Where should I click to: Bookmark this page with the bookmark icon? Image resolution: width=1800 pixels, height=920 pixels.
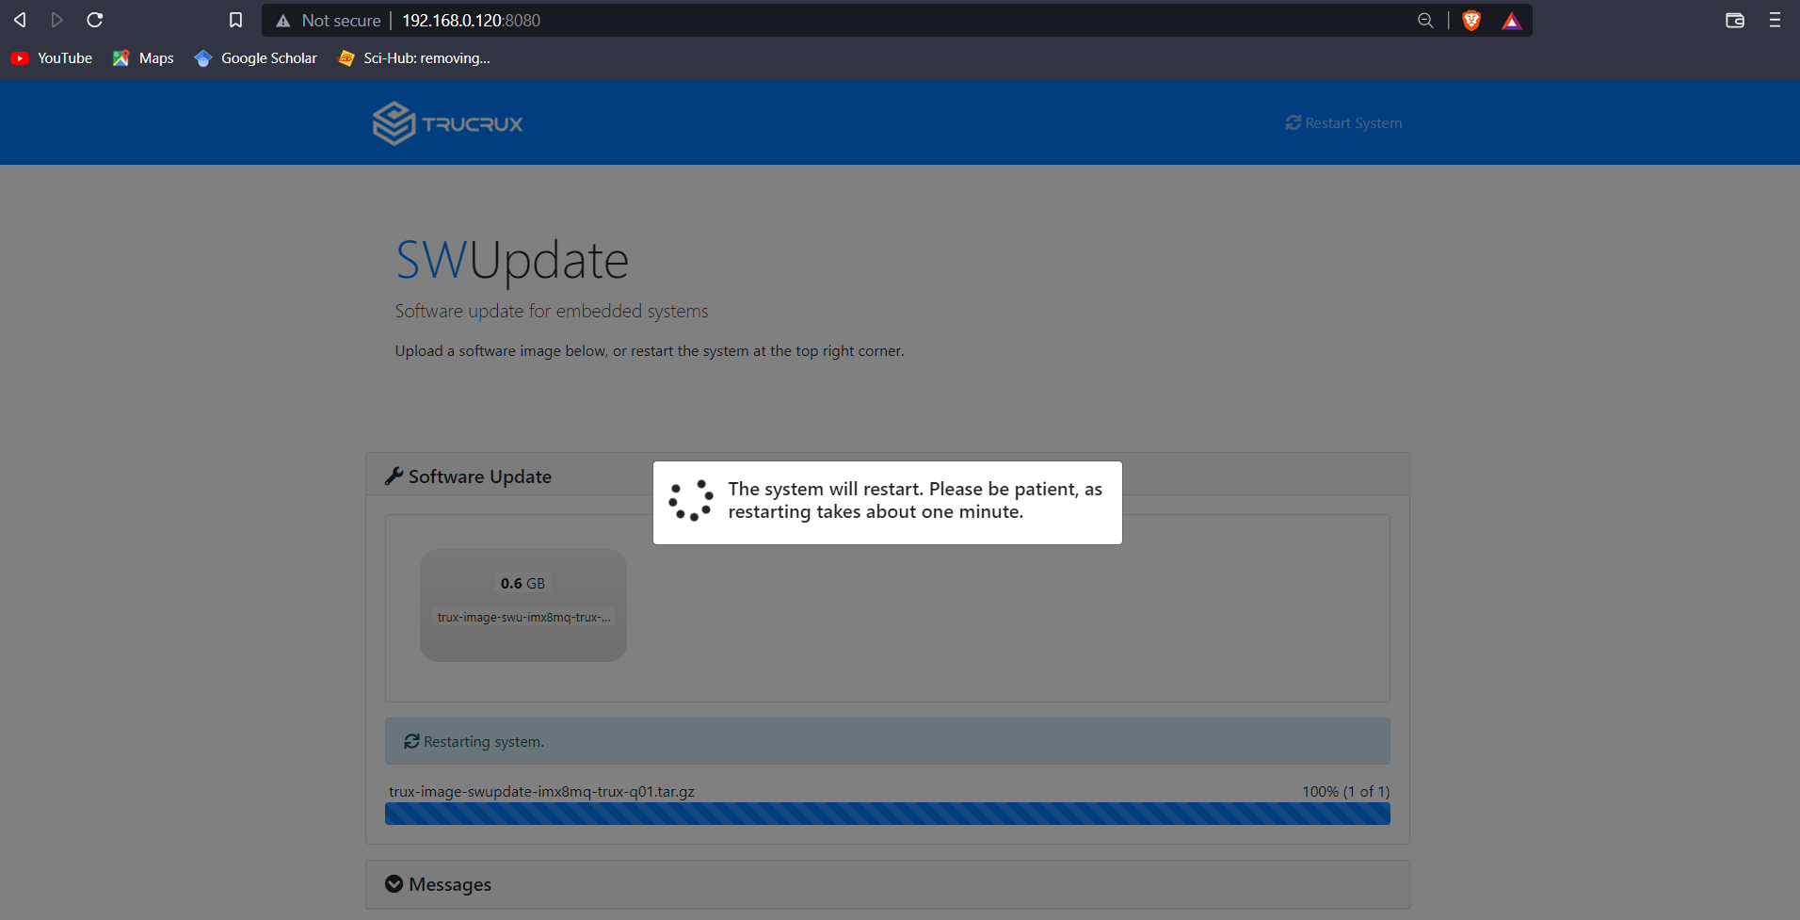[x=236, y=20]
